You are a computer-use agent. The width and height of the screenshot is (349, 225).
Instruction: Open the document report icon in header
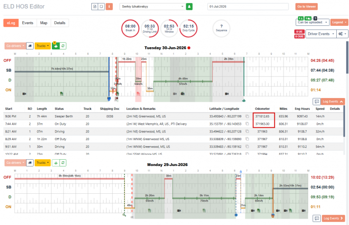click(95, 6)
